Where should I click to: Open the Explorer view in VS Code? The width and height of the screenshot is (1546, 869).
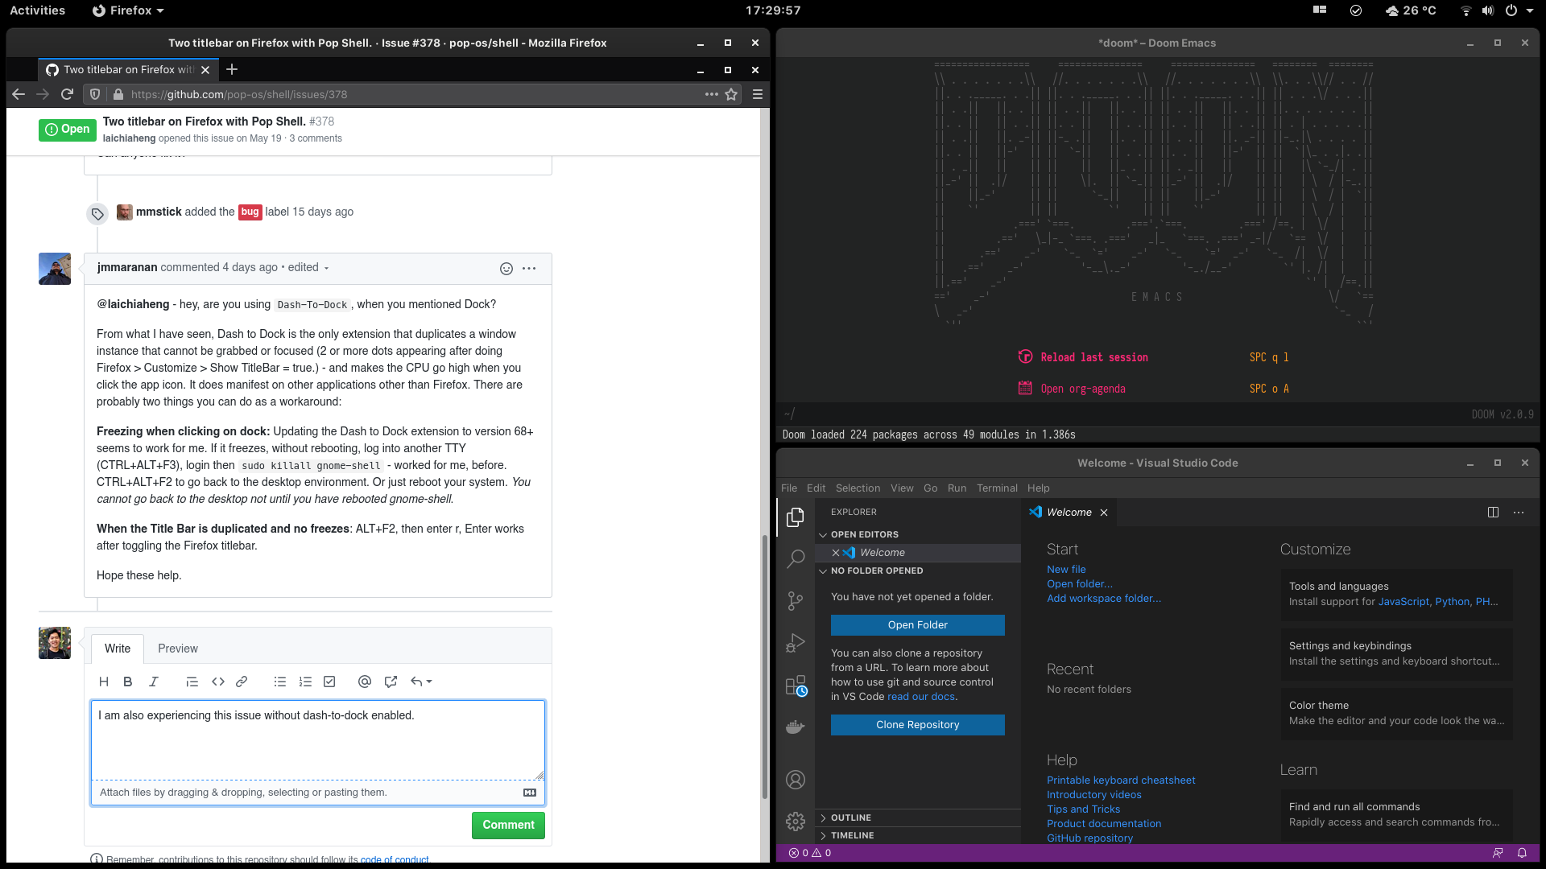796,517
